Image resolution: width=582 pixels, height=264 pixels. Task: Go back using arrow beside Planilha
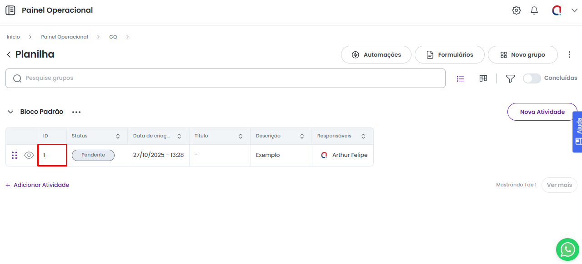(x=9, y=55)
